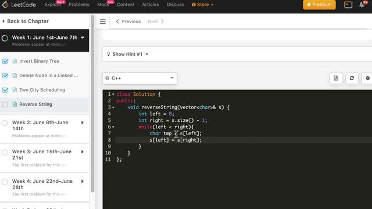Click the reset code refresh icon
Viewport: 372px width, 209px height.
pos(352,78)
